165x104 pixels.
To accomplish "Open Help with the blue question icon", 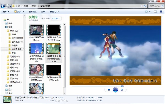I will [161, 12].
